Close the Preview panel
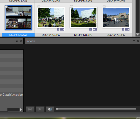The image size is (140, 119). [138, 41]
